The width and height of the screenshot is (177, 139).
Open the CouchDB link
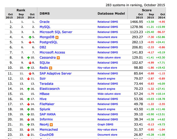pyautogui.click(x=47, y=135)
